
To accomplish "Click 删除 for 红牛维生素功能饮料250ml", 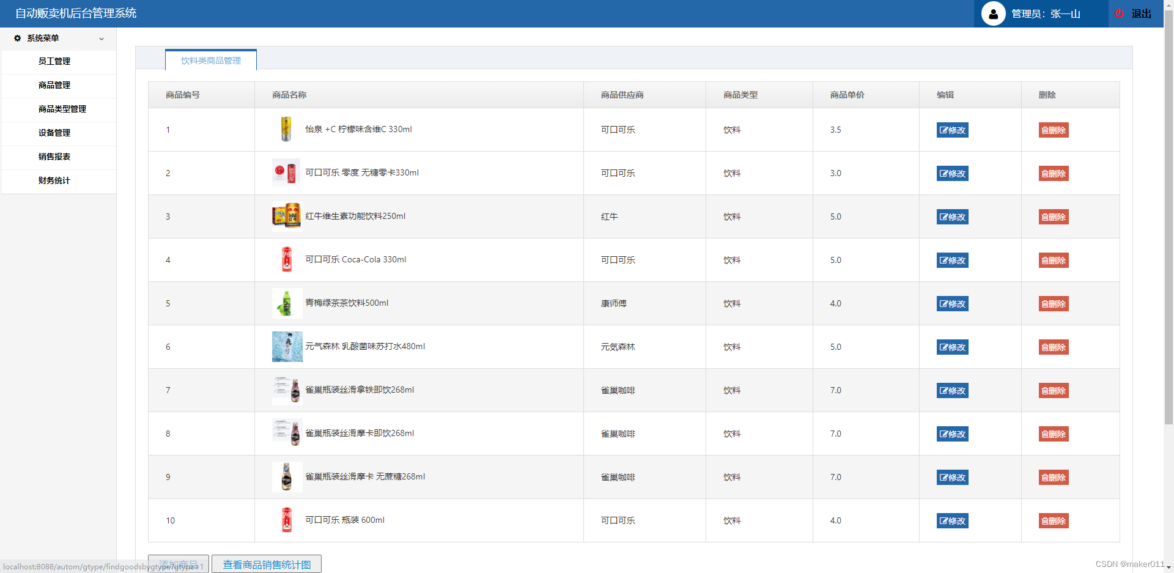I will pyautogui.click(x=1054, y=217).
